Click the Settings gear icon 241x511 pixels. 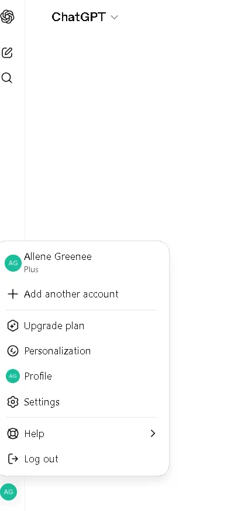pos(13,402)
